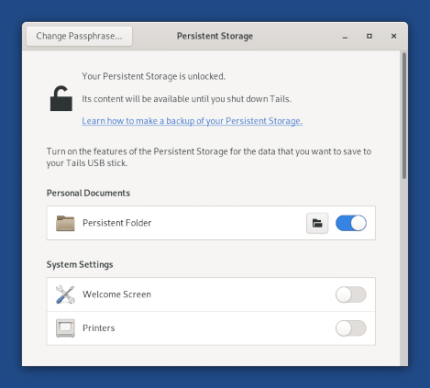Click the Persistent Storage title bar text
The image size is (430, 388).
pos(215,36)
